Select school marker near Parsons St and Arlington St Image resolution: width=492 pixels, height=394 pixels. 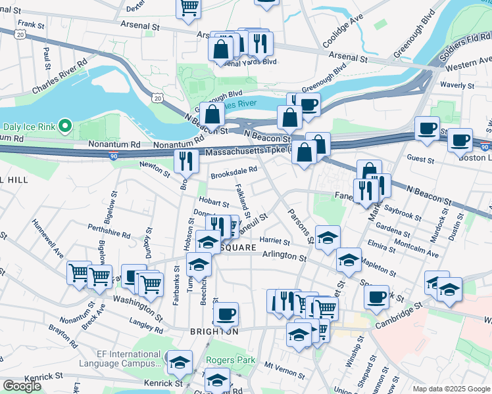328,239
